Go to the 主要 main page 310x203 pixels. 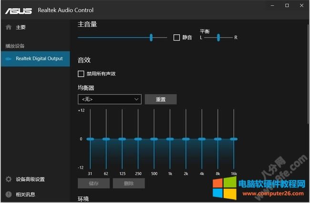[21, 27]
